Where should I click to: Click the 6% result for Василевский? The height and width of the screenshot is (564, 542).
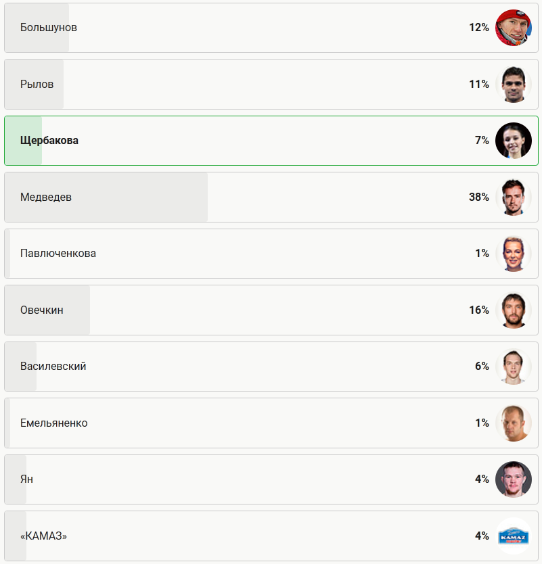point(482,367)
